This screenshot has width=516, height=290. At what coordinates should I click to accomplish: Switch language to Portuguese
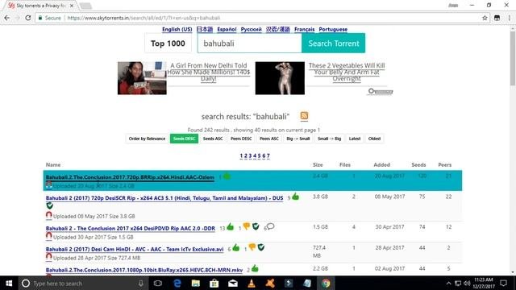[x=333, y=29]
